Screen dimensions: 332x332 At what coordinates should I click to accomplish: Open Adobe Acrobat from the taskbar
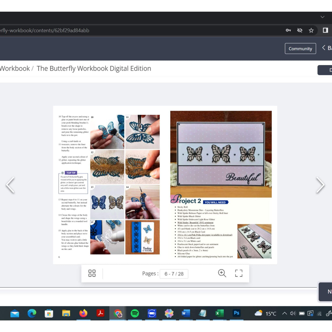(x=100, y=313)
